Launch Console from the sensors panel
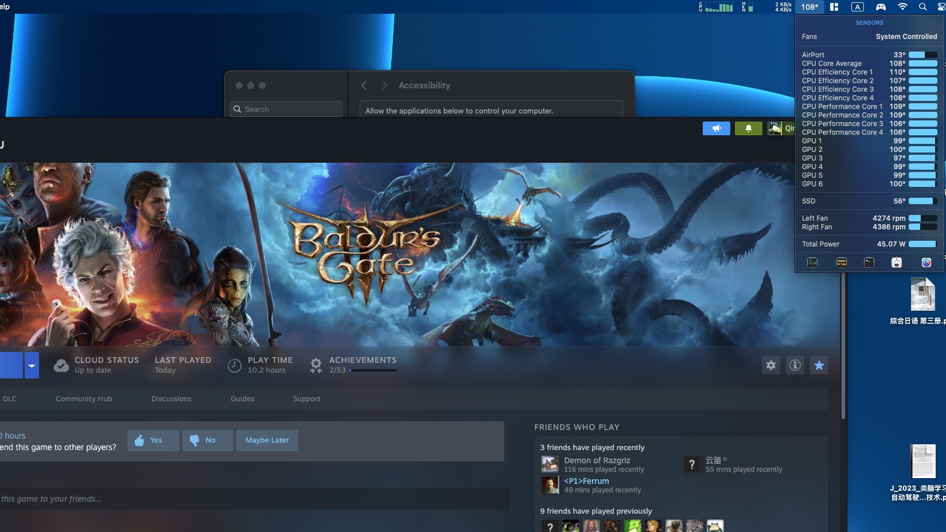946x532 pixels. [x=842, y=263]
